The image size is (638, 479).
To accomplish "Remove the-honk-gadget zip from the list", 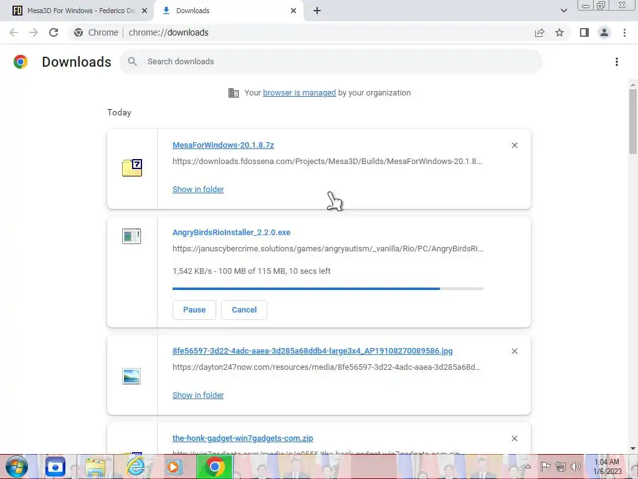I will (514, 438).
